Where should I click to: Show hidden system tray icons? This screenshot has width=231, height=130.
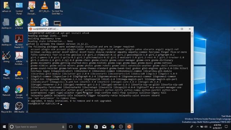coord(197,127)
